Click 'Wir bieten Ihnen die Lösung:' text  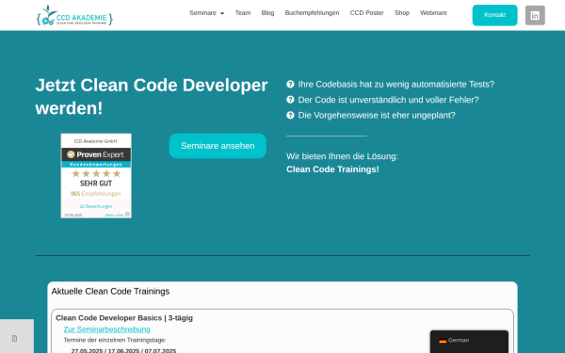(342, 156)
